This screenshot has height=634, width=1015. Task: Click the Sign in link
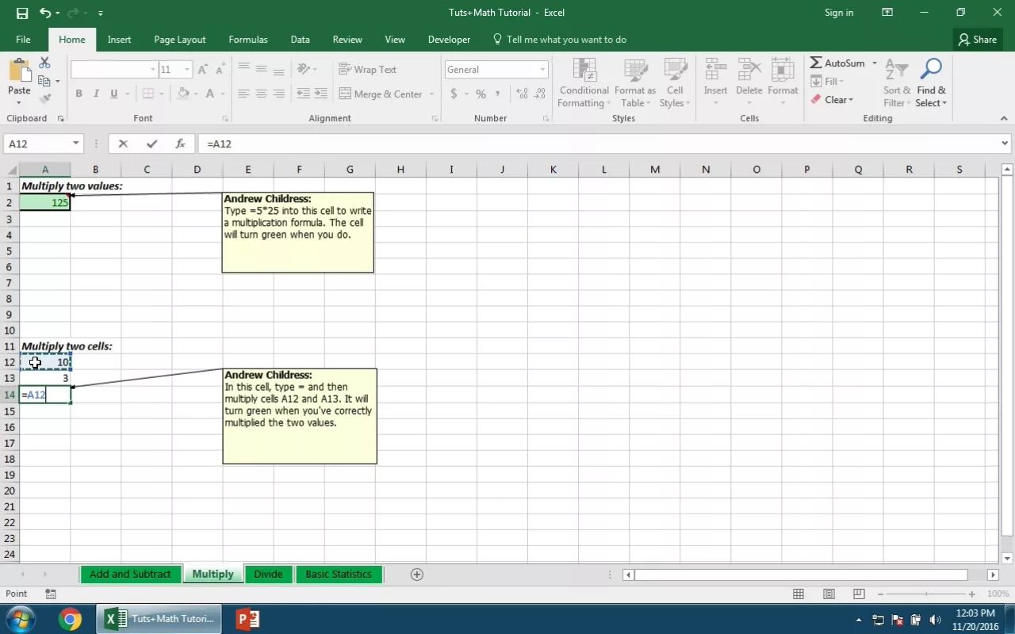pyautogui.click(x=839, y=13)
